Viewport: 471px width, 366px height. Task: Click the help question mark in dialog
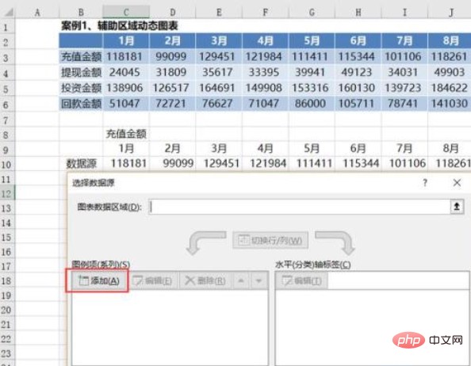425,182
